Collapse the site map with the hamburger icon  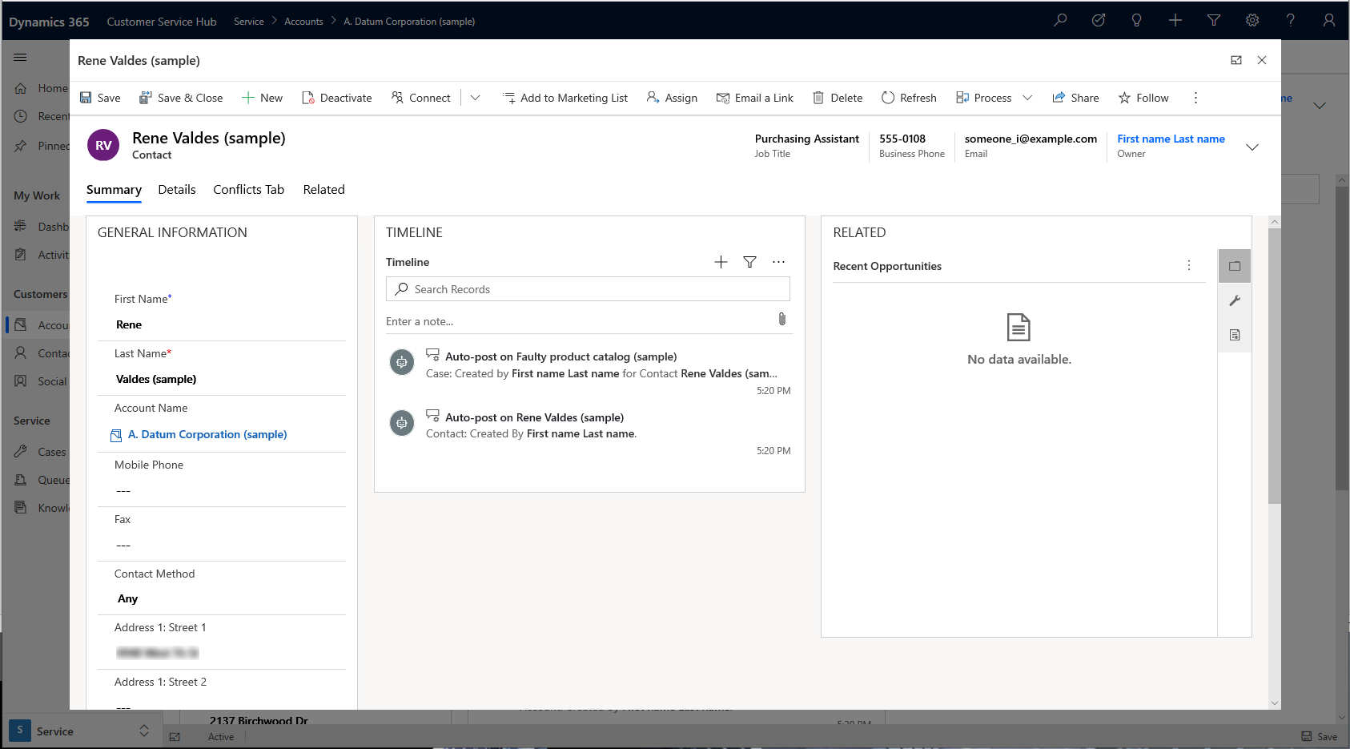pos(20,57)
